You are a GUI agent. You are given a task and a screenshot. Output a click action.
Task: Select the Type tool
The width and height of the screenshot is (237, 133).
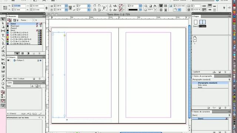click(x=3, y=35)
